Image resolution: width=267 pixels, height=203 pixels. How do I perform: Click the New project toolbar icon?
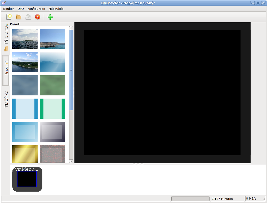tap(9, 17)
